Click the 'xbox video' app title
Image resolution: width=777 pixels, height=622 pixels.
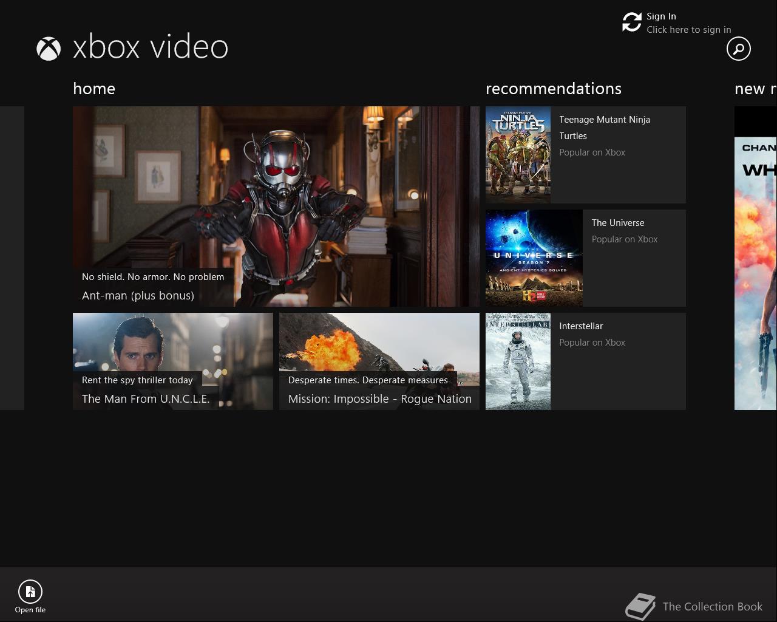tap(151, 47)
